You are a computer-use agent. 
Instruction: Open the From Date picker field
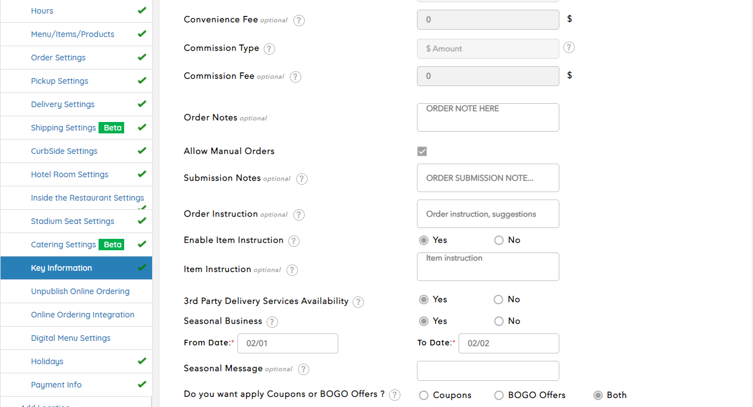click(x=288, y=344)
